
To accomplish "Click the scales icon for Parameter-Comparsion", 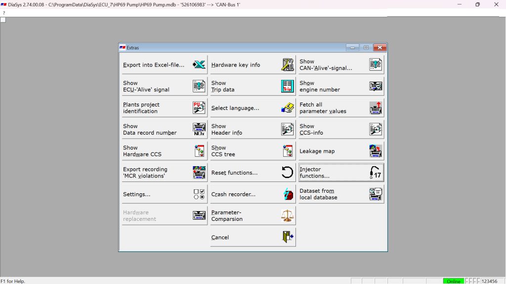I will [x=287, y=216].
